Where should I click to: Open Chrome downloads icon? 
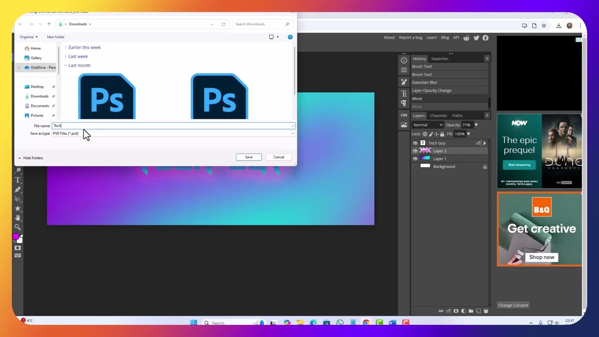(x=559, y=26)
